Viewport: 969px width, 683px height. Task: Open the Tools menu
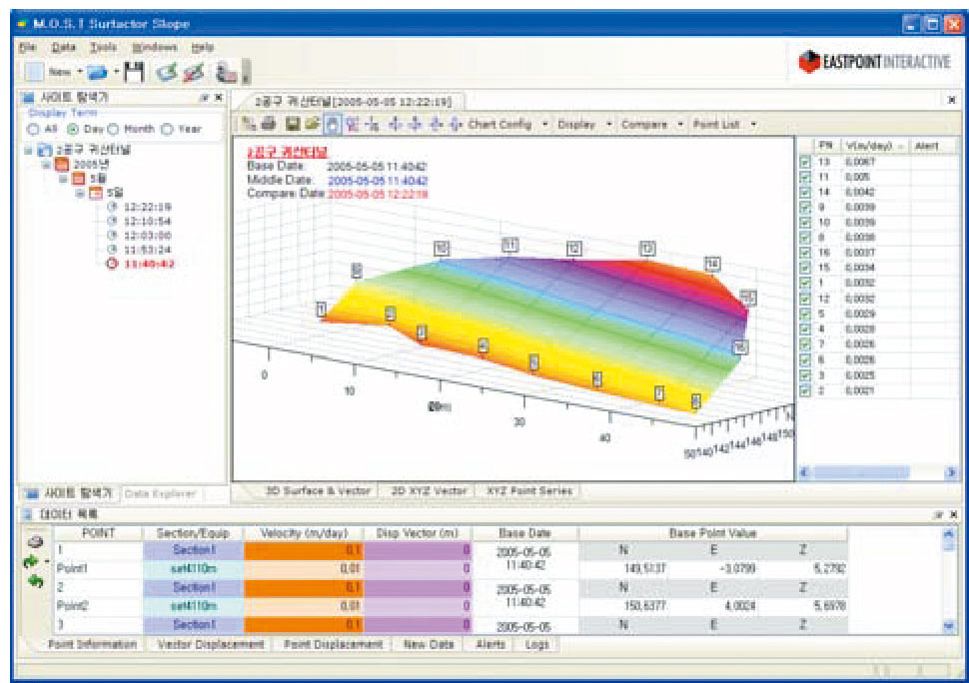(x=103, y=47)
